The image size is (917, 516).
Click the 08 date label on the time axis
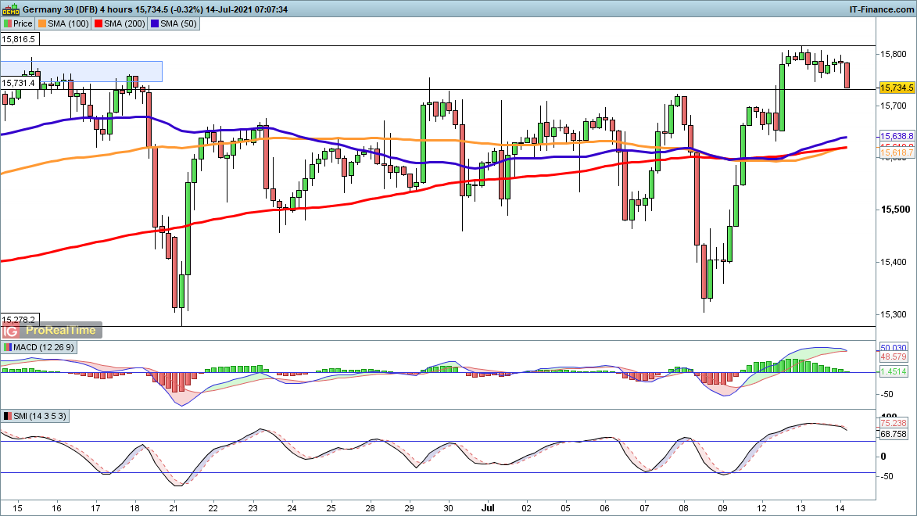pos(684,508)
